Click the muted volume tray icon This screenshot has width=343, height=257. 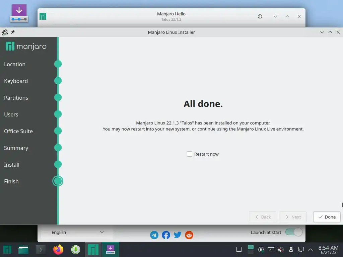[281, 250]
